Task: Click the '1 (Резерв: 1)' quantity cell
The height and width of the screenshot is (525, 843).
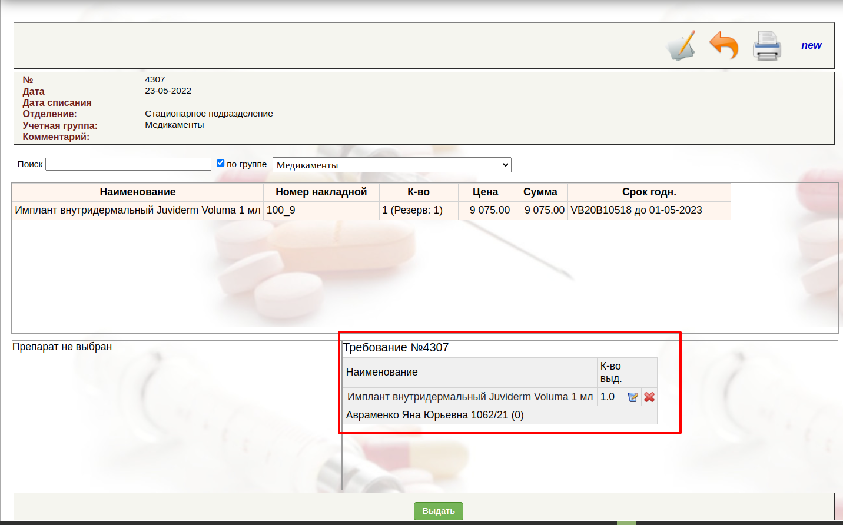Action: click(x=412, y=210)
